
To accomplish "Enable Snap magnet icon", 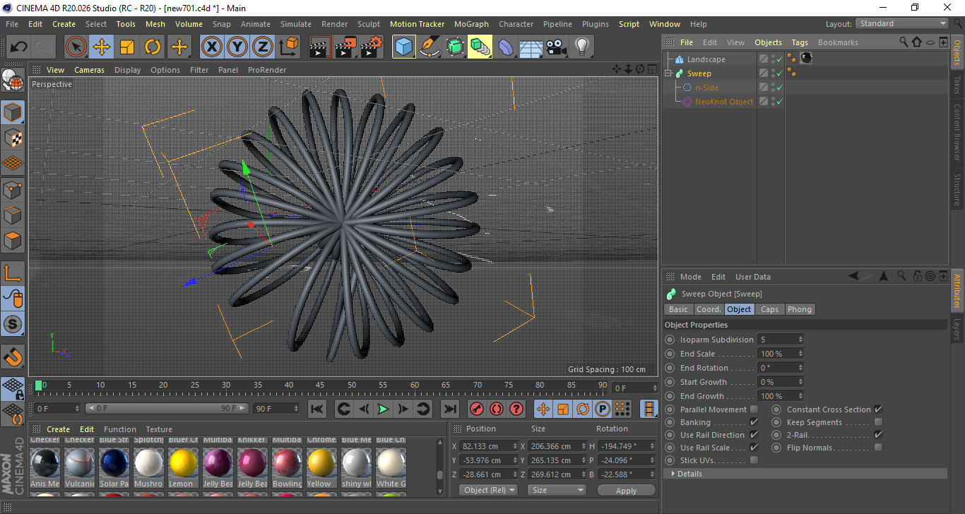I will [13, 357].
